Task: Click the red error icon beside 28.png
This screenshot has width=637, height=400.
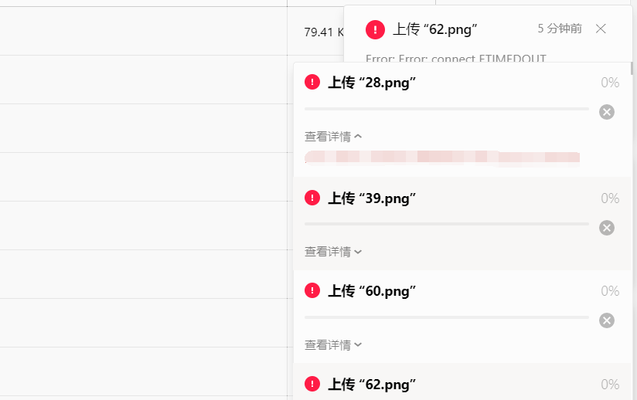Action: pyautogui.click(x=312, y=82)
